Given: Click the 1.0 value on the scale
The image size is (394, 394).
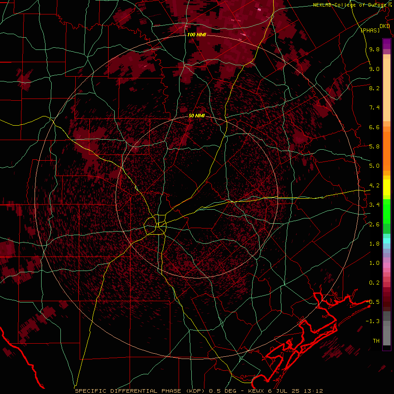Looking at the screenshot, I should pyautogui.click(x=374, y=263).
